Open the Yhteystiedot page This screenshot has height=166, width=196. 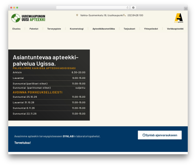pyautogui.click(x=151, y=29)
